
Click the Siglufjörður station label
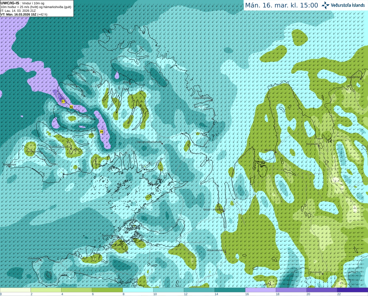354,77
